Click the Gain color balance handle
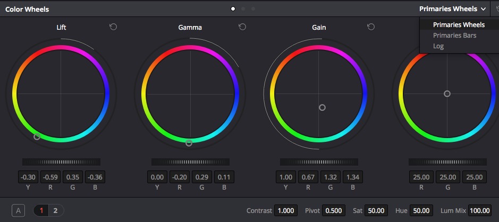This screenshot has width=499, height=222. [322, 107]
